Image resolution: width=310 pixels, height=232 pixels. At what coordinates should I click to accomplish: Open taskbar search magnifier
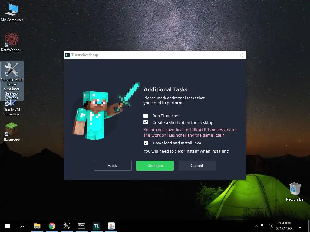click(x=22, y=226)
